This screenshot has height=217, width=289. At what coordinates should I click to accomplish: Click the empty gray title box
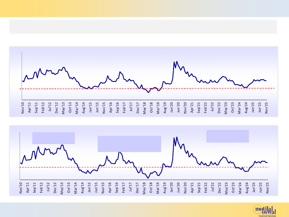[x=143, y=27]
